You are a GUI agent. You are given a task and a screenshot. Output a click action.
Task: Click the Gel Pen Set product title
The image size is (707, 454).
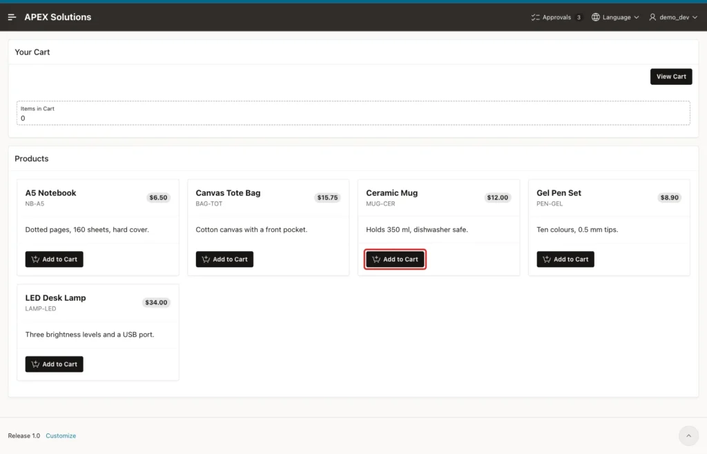559,193
